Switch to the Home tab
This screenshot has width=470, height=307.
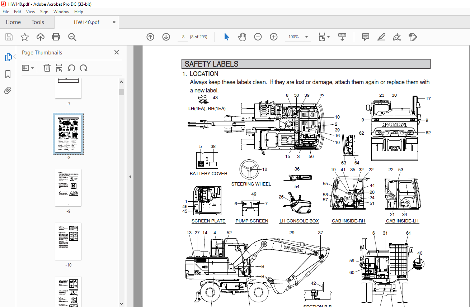coord(13,22)
